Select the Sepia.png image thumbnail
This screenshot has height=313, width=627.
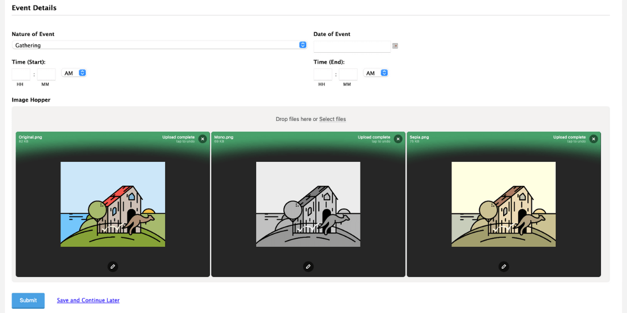(504, 204)
